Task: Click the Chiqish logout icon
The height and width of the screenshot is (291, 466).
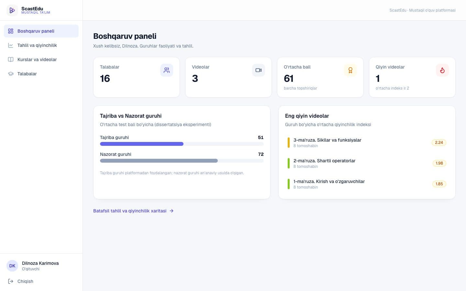Action: (x=11, y=281)
